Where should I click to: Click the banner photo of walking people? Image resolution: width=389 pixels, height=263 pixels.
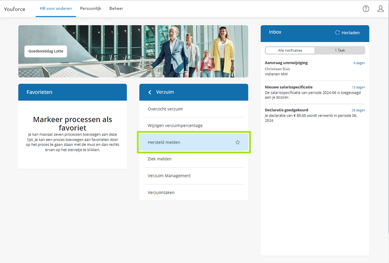(133, 51)
